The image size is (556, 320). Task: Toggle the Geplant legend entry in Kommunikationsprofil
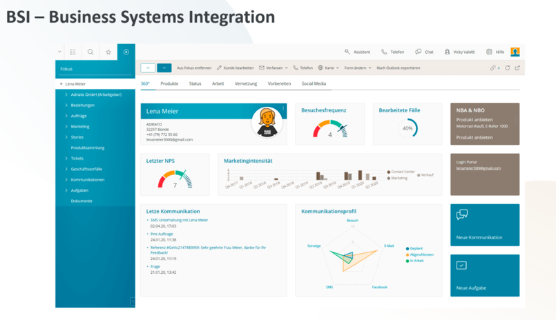[416, 248]
